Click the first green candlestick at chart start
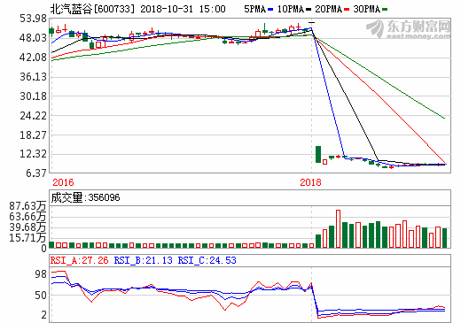 pos(51,31)
